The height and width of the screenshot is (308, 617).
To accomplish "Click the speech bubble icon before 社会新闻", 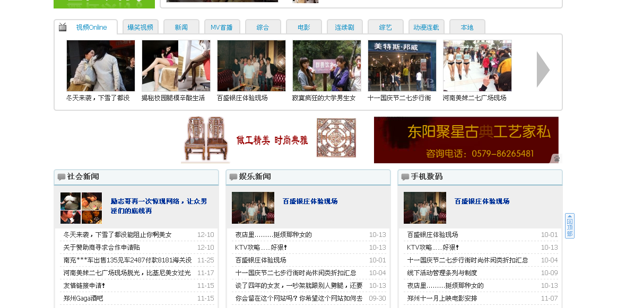I will [60, 177].
